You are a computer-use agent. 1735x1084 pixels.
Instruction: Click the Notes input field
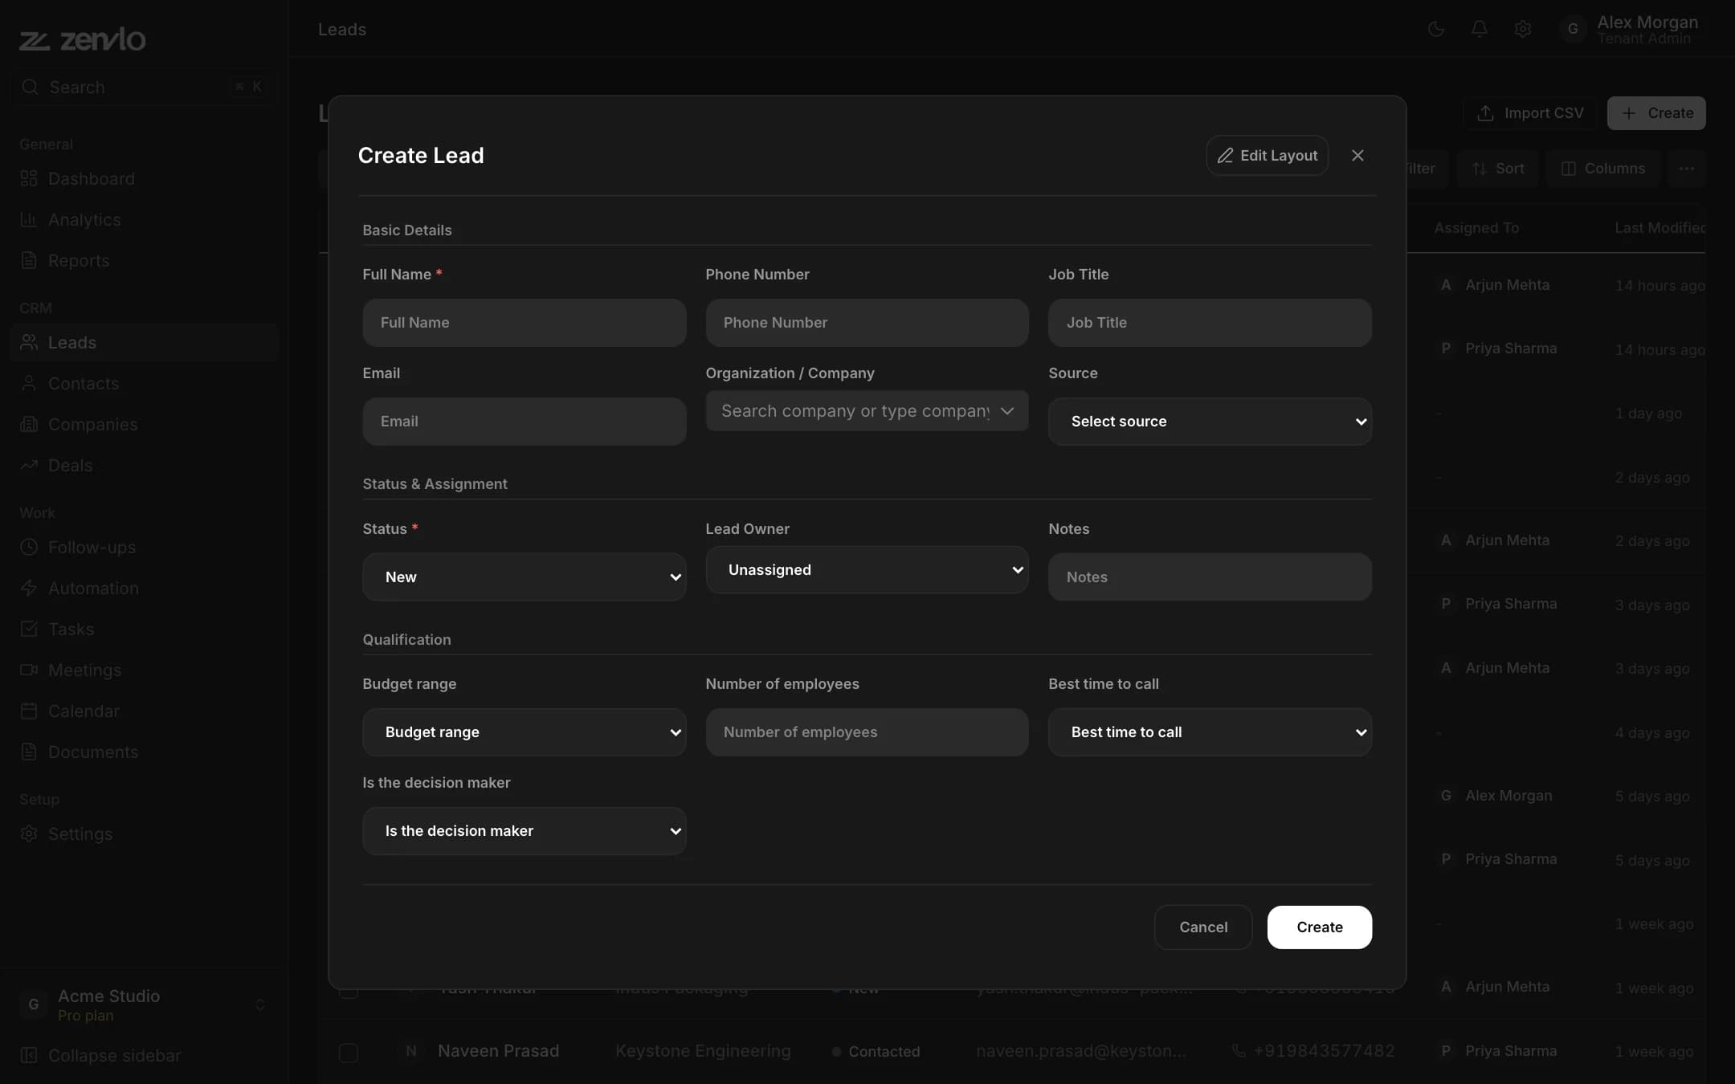1210,577
